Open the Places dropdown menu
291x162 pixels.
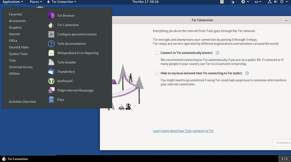coord(35,2)
